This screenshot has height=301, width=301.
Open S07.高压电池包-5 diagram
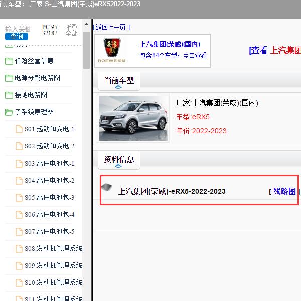point(49,231)
